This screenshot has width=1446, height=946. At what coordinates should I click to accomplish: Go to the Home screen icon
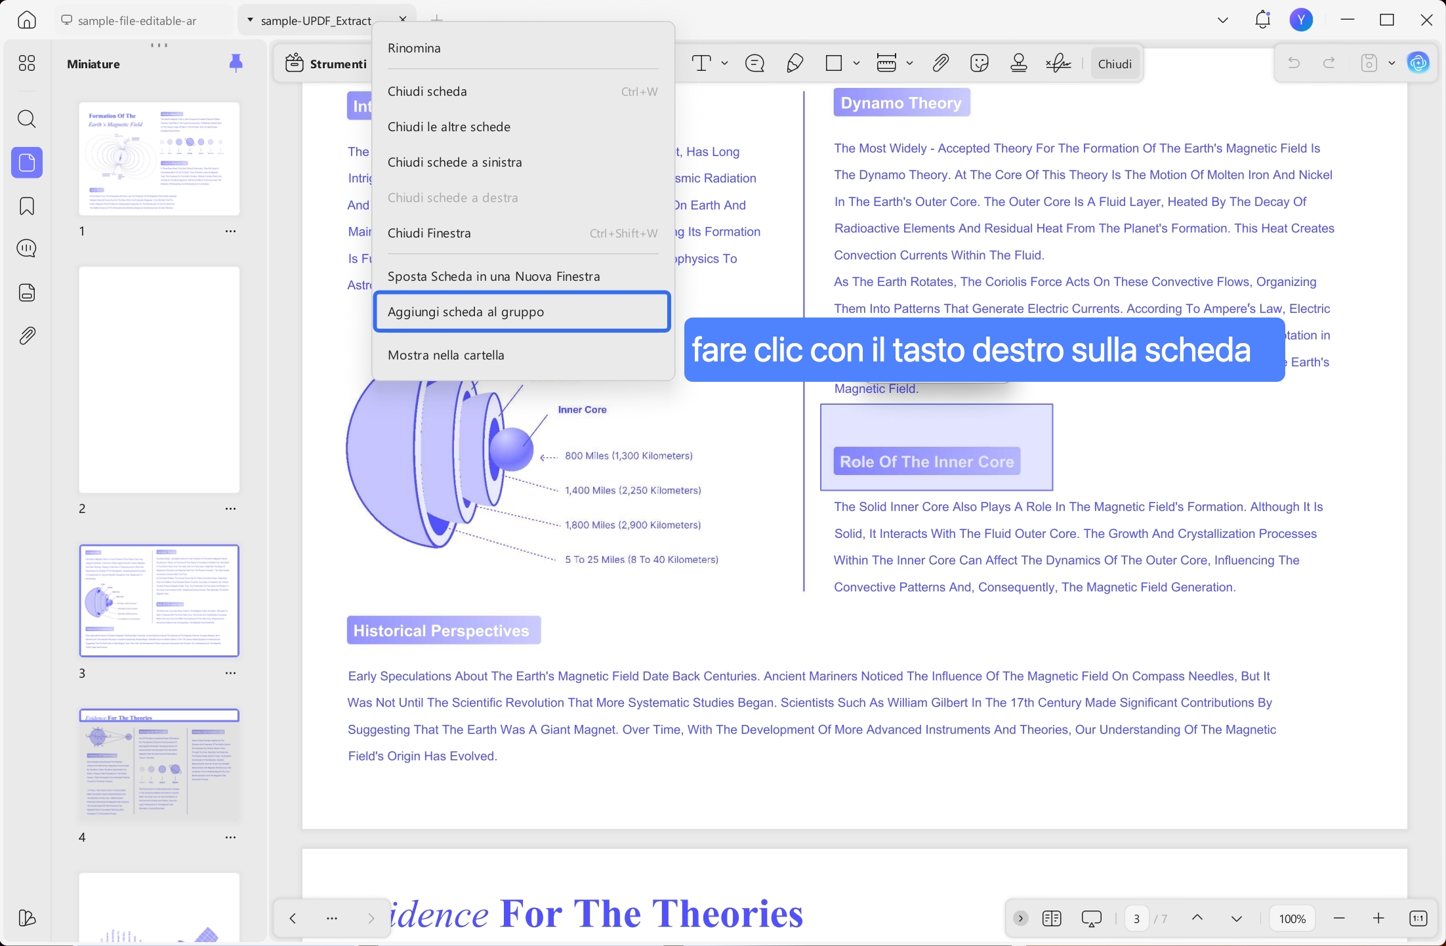(x=27, y=20)
